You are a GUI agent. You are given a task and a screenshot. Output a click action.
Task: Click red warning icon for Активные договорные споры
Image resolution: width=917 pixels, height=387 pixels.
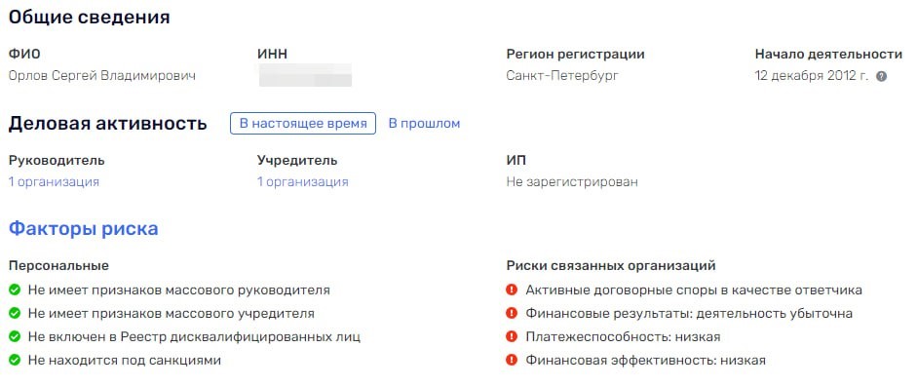[x=512, y=290]
